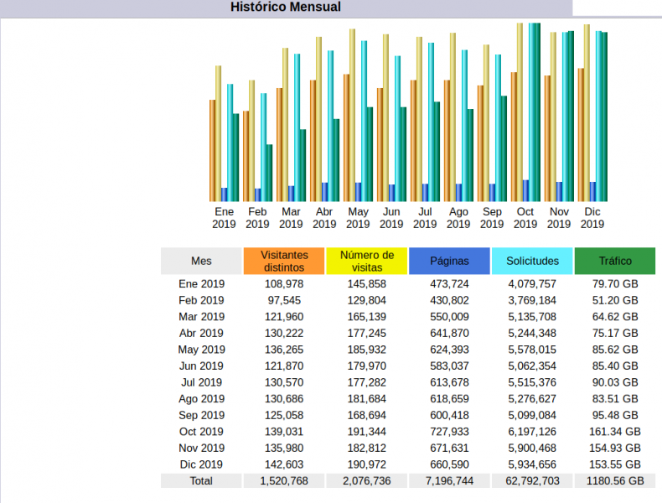Click the green traffic bar for Feb 2019

(x=269, y=173)
